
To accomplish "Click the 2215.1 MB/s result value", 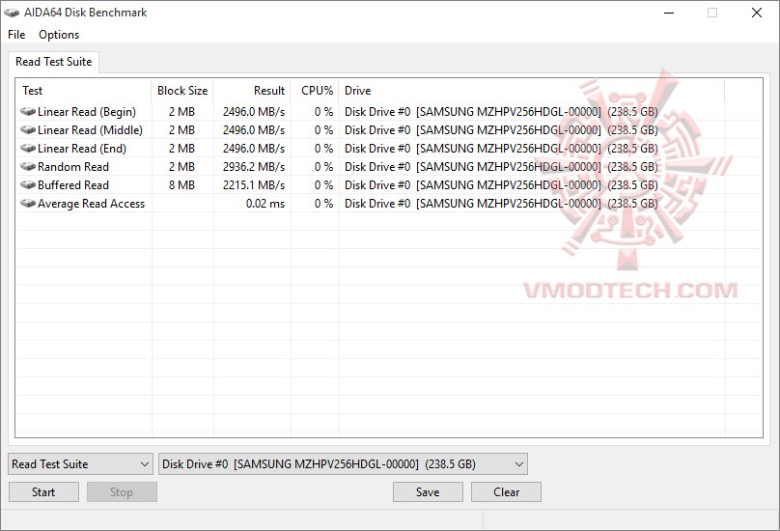I will tap(254, 185).
